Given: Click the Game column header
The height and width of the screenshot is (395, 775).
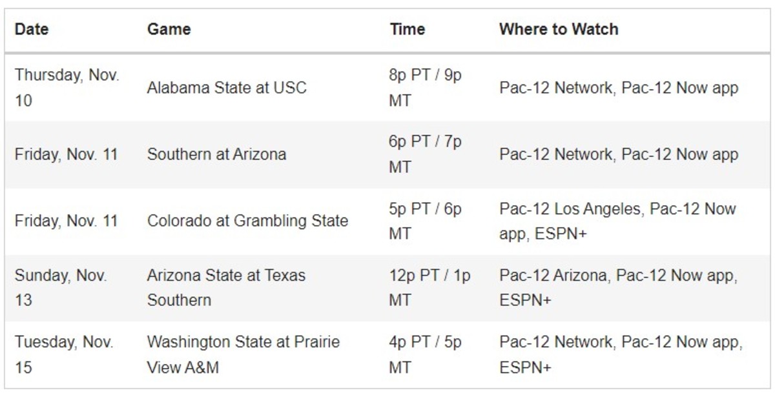Looking at the screenshot, I should [169, 29].
